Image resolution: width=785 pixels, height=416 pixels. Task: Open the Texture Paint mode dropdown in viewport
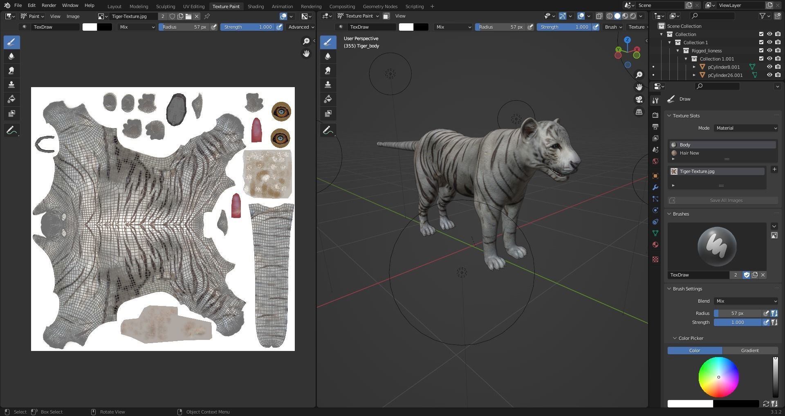pos(358,16)
